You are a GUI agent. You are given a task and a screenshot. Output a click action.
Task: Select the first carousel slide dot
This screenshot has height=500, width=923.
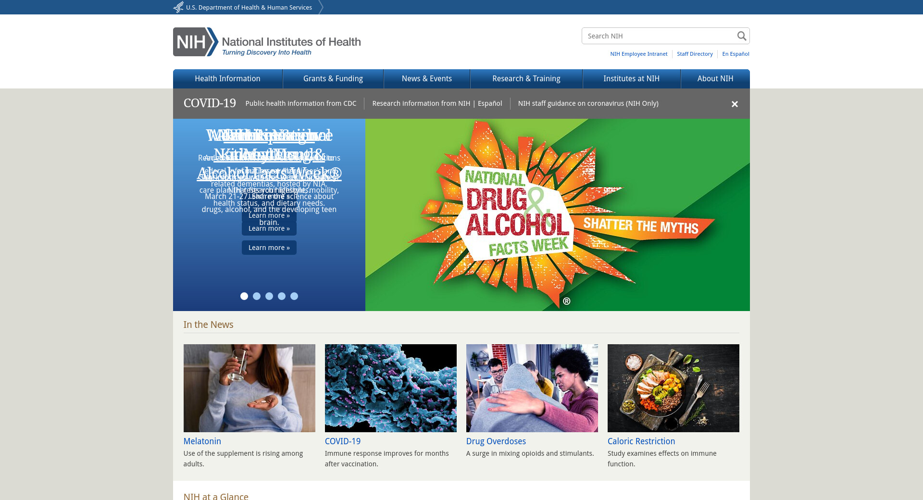[x=244, y=296]
